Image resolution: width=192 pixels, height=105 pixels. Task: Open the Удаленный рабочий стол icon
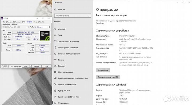[55, 97]
